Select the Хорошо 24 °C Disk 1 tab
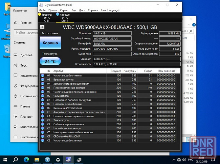220x164 pixels. coord(65,18)
